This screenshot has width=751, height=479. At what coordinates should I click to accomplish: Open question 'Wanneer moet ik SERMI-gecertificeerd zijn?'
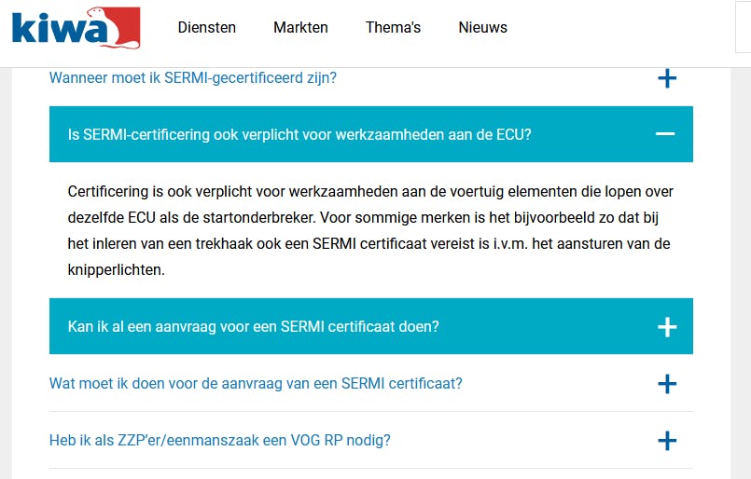pos(193,78)
